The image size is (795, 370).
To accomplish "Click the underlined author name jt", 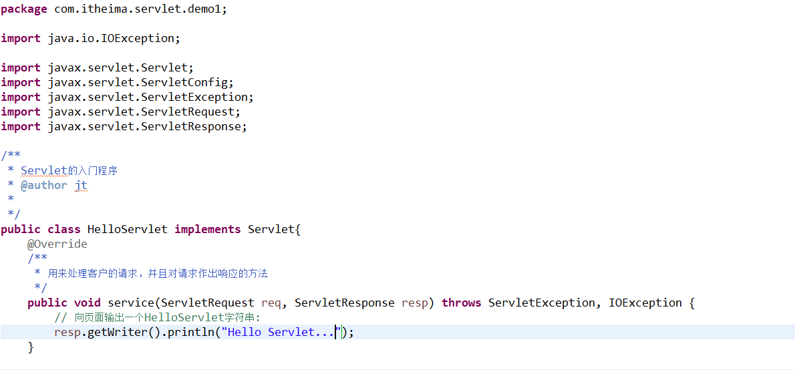I will (x=81, y=186).
